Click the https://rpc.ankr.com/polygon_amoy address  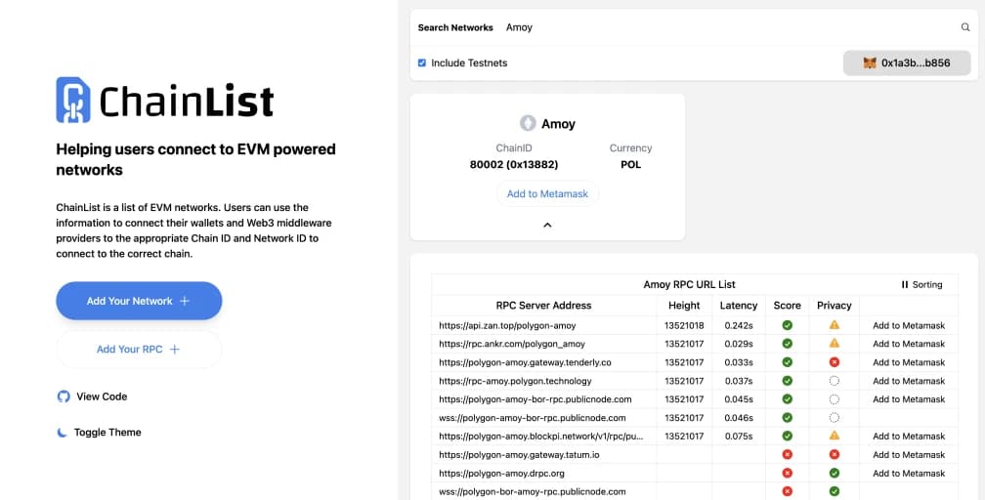point(512,344)
